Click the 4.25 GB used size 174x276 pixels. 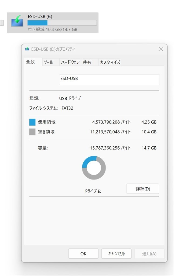pyautogui.click(x=149, y=122)
